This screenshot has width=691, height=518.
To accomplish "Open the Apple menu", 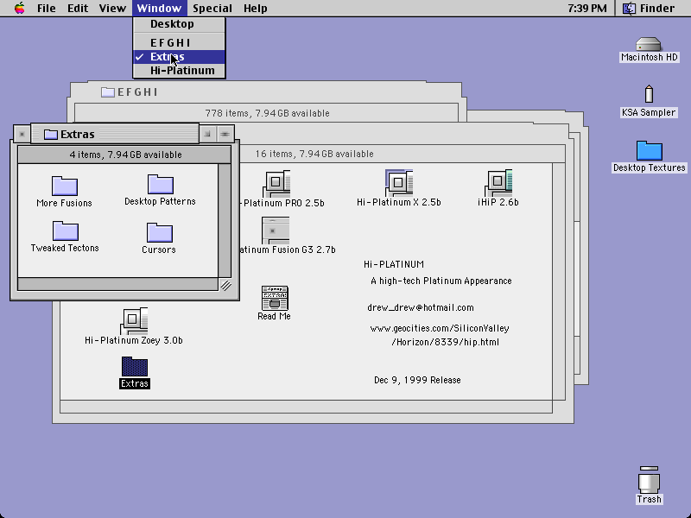I will click(19, 8).
